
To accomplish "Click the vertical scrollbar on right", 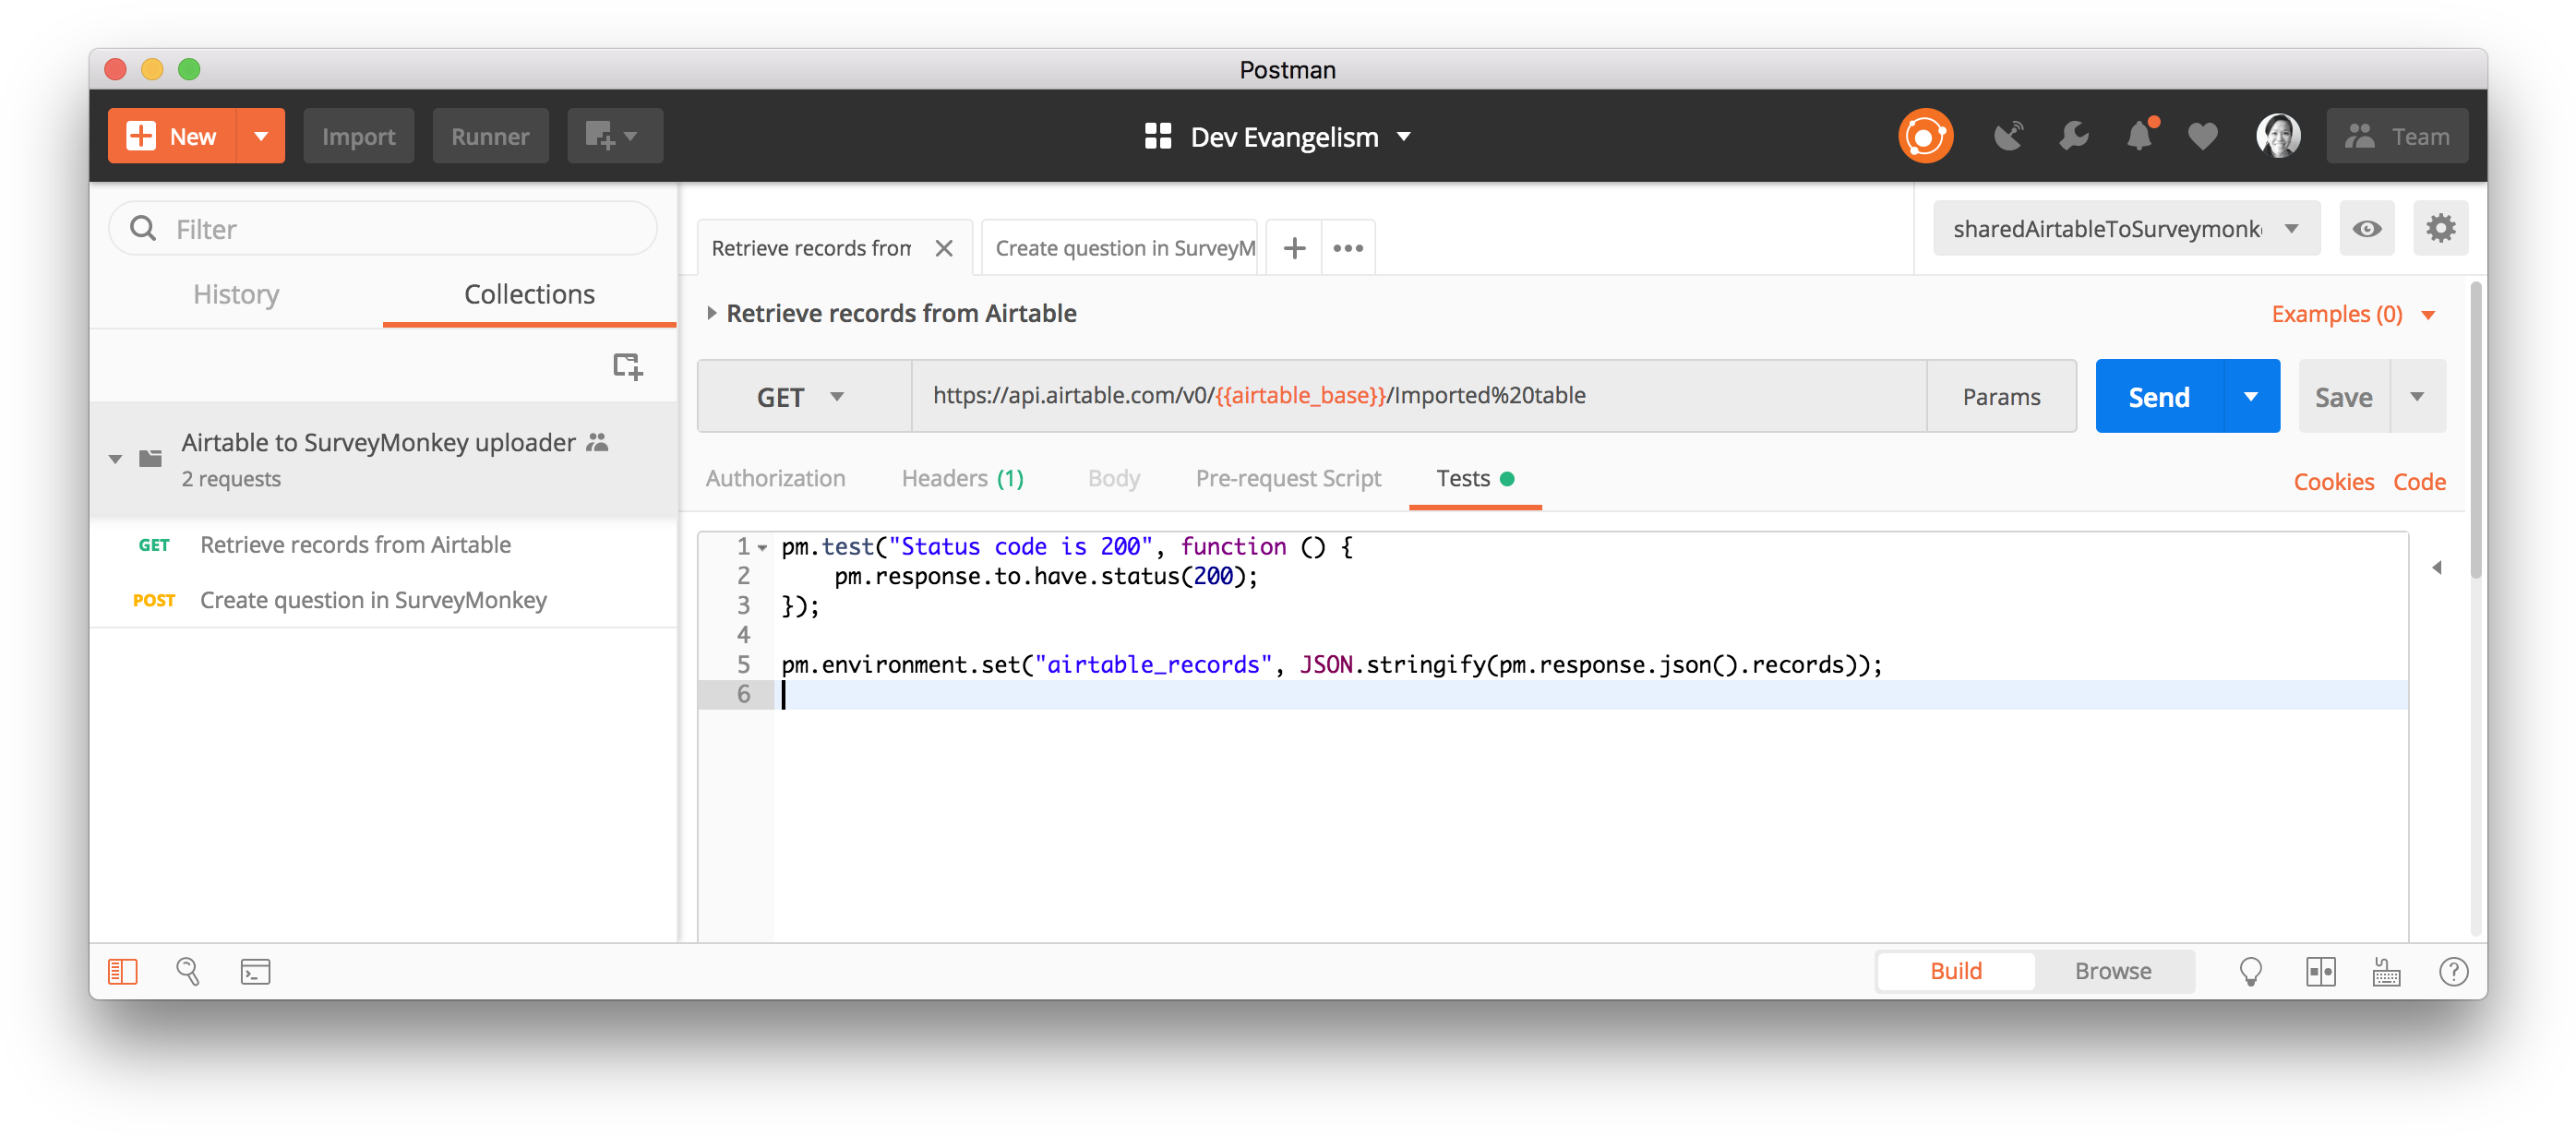I will 2475,430.
